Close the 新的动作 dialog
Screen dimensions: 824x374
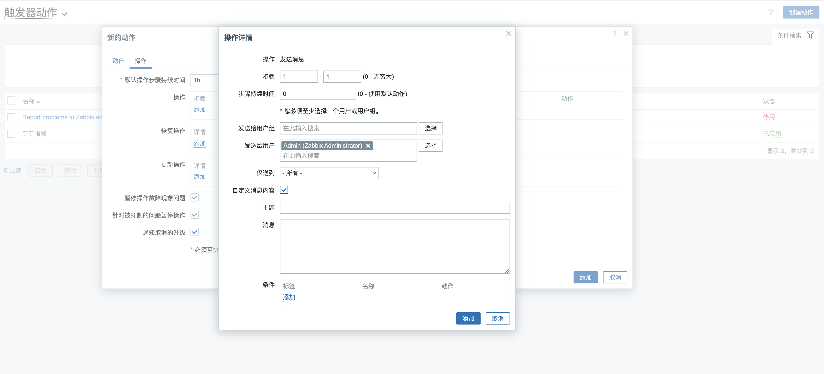626,33
